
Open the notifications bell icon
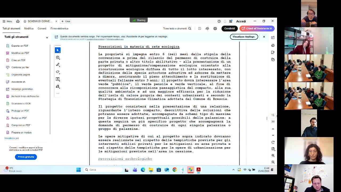click(225, 21)
